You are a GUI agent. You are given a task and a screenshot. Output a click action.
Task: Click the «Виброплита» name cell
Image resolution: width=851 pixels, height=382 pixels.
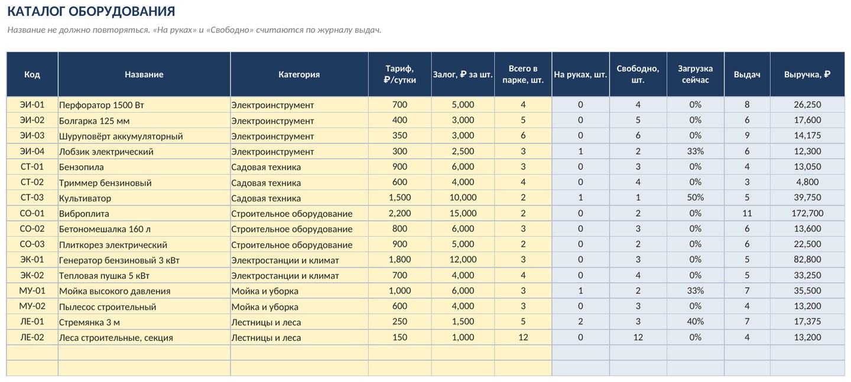point(144,213)
